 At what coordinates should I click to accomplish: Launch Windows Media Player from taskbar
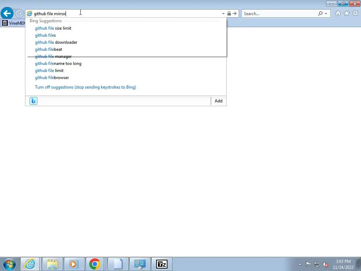[74, 264]
